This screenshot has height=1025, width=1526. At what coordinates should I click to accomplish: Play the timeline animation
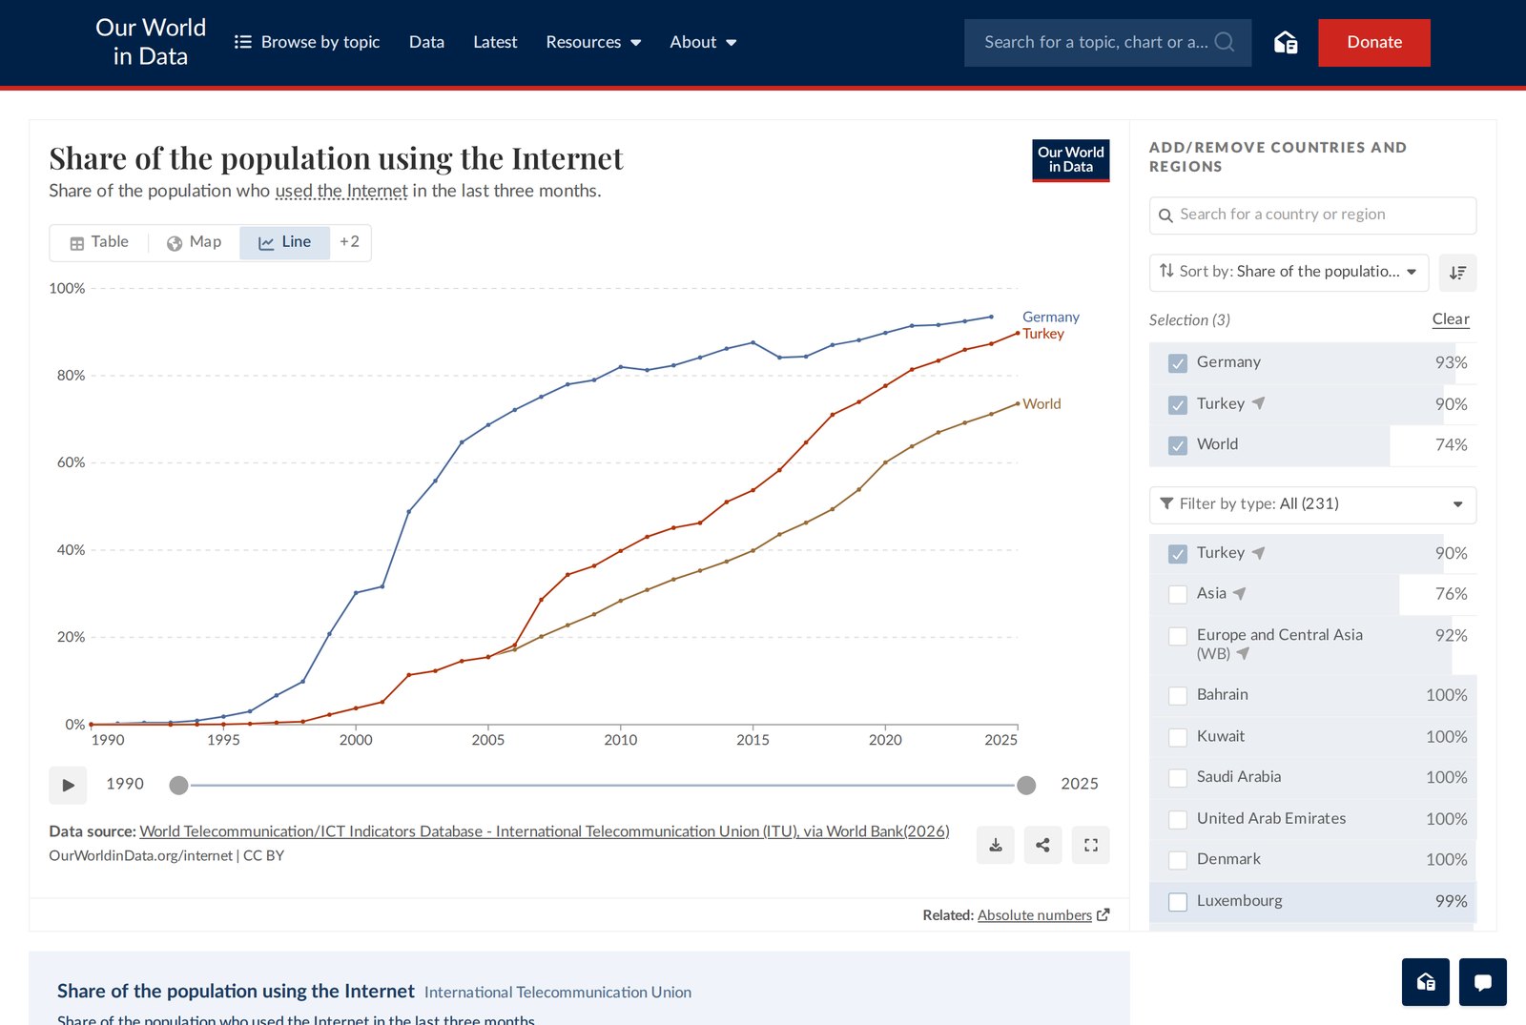coord(68,785)
